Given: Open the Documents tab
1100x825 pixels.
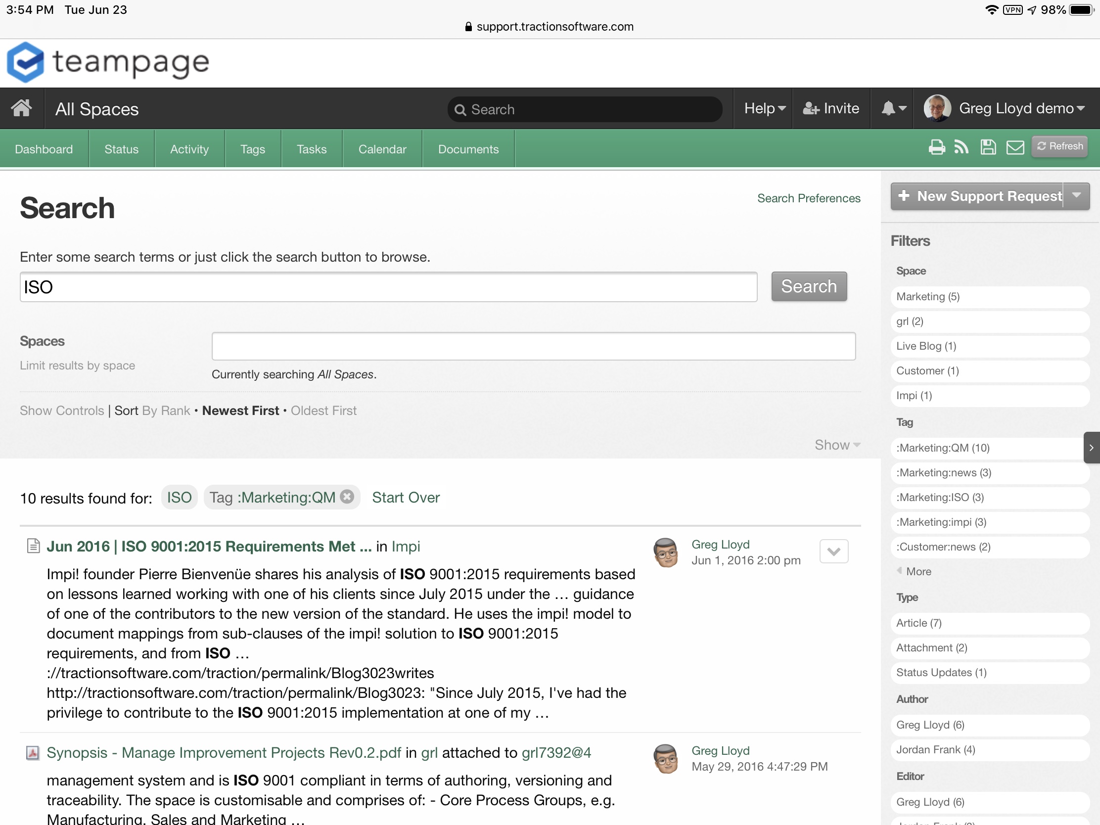Looking at the screenshot, I should coord(468,149).
